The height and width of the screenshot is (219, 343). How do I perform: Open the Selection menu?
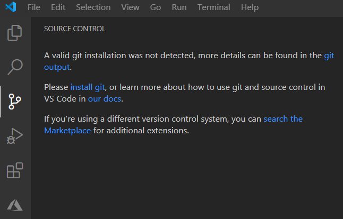(x=93, y=7)
